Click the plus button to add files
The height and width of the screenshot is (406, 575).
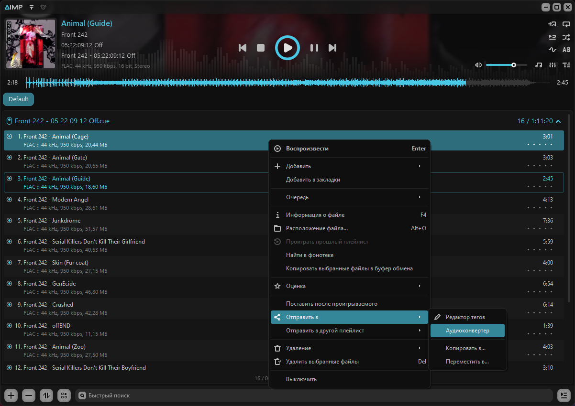11,395
